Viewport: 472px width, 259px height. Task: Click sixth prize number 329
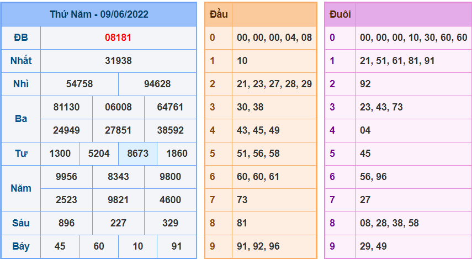171,223
